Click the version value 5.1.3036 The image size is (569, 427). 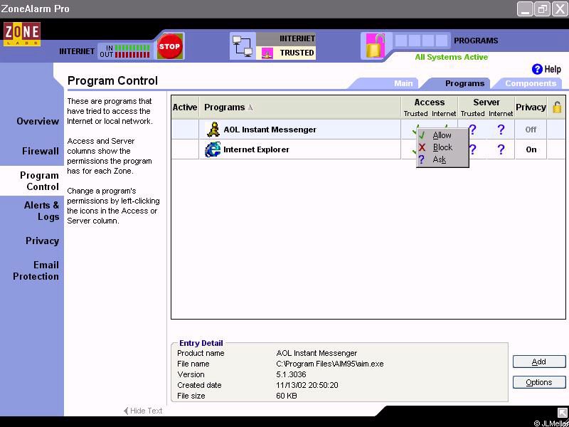click(291, 374)
